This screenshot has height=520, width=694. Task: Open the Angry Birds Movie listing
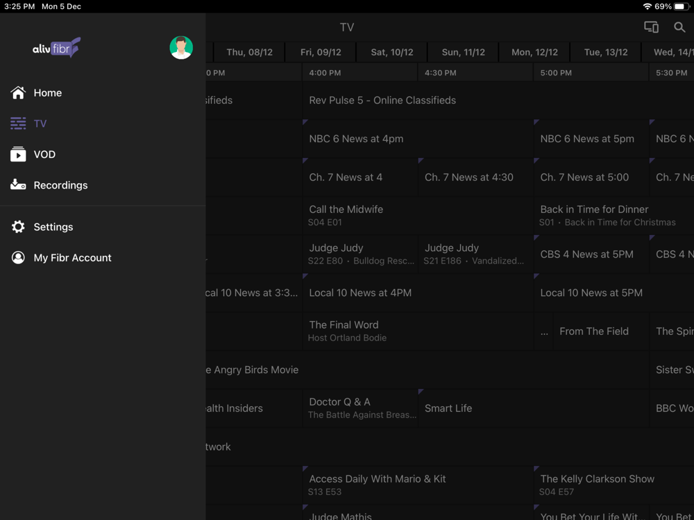click(427, 370)
